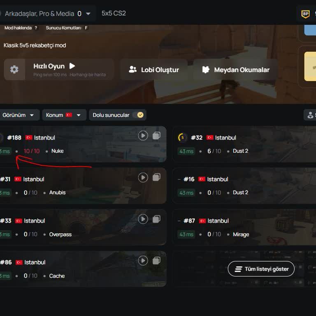Play on server #33 Overpass

[143, 219]
